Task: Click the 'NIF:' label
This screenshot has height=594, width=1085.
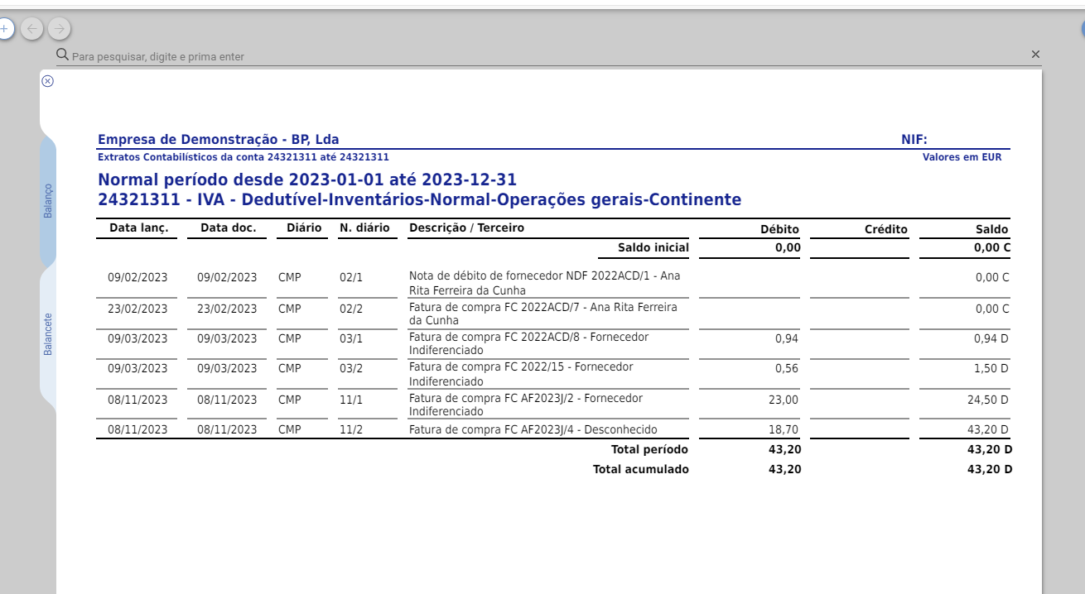Action: (914, 139)
